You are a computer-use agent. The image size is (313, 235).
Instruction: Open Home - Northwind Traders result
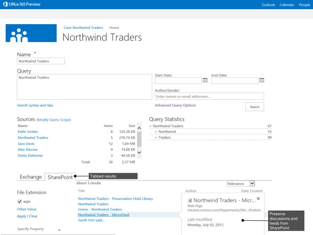tap(100, 209)
